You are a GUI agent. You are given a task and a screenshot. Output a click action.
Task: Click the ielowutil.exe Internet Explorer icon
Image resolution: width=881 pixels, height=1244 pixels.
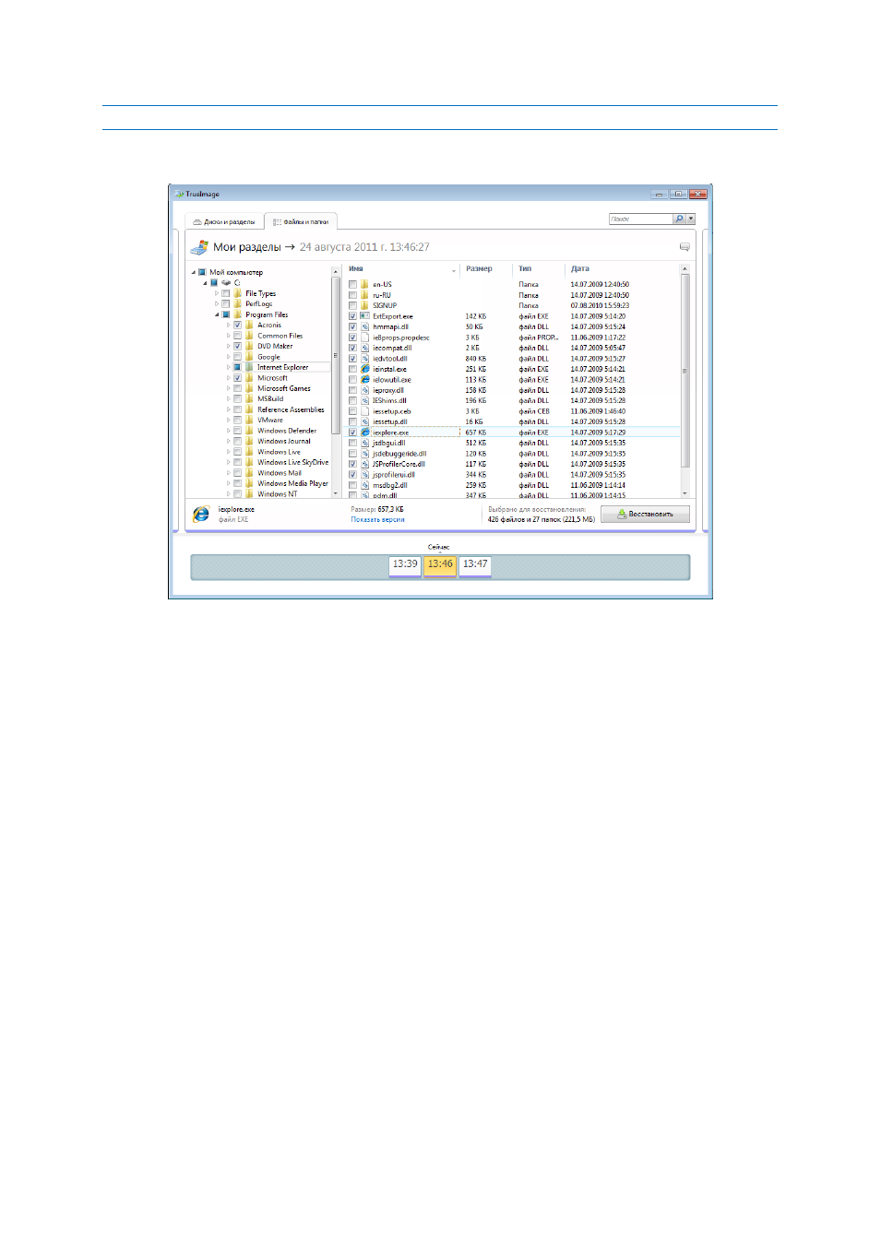click(365, 379)
